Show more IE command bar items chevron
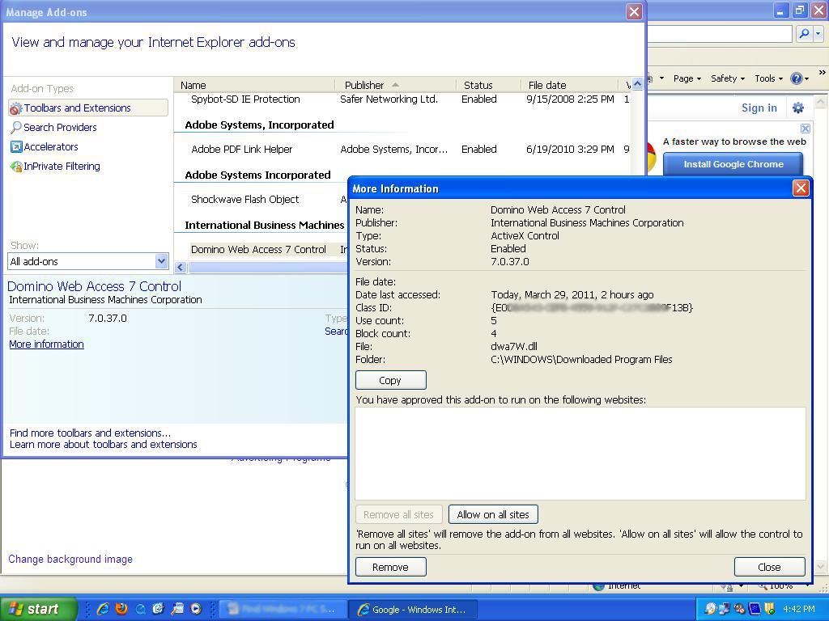This screenshot has height=621, width=829. (823, 73)
